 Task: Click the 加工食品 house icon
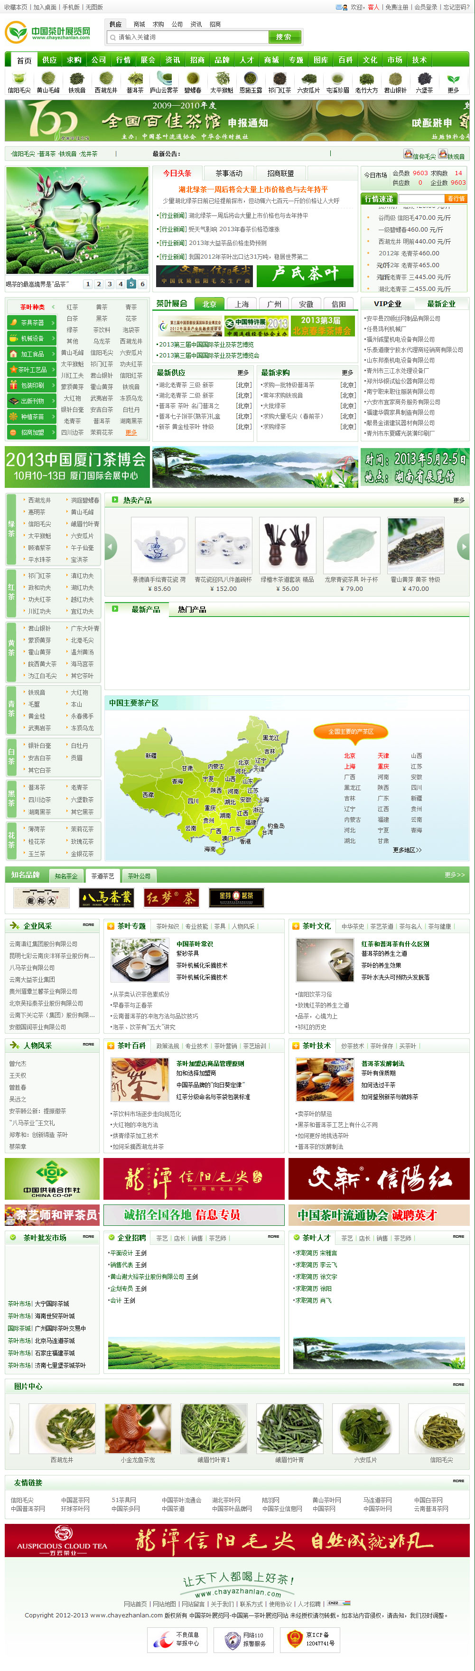(14, 354)
